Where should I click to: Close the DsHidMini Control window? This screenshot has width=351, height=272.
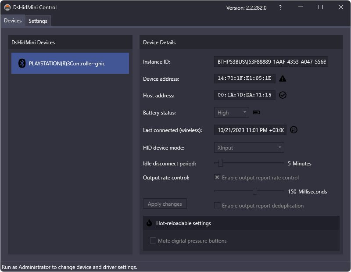[341, 7]
